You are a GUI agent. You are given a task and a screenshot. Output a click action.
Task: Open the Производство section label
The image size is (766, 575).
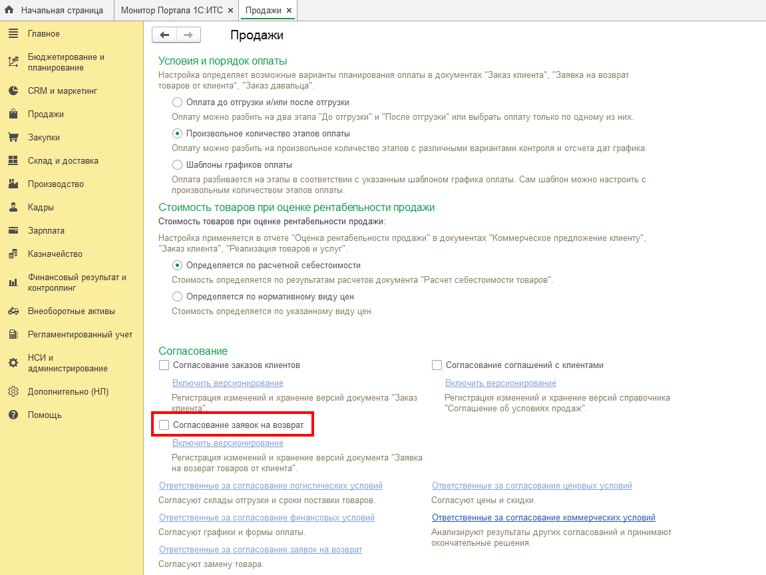click(56, 184)
